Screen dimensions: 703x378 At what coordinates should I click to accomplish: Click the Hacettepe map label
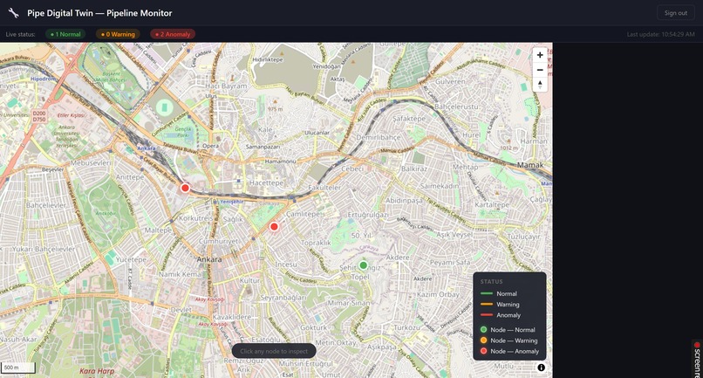click(266, 182)
